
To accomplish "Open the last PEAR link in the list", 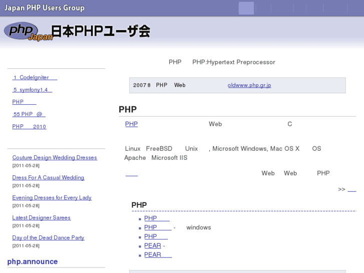I will pos(158,255).
